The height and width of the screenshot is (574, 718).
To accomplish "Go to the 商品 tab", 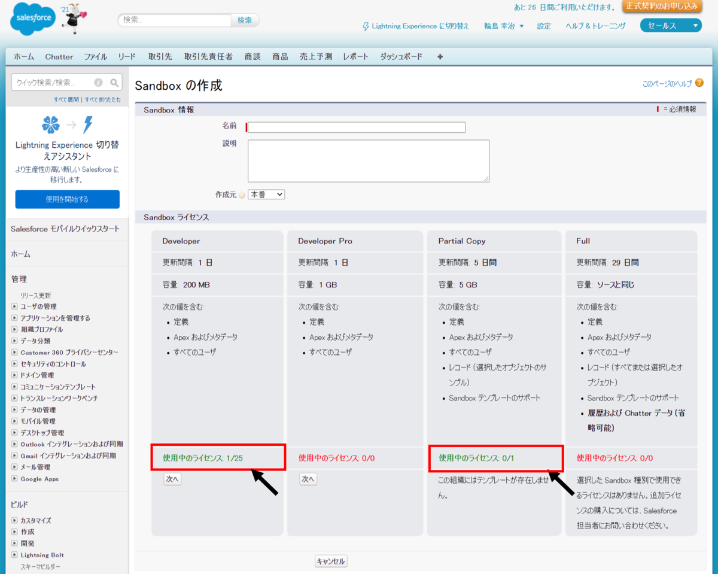I will click(280, 57).
